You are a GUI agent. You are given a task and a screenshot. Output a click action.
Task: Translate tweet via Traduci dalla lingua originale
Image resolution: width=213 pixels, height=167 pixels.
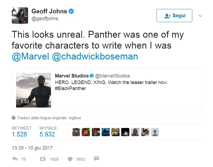[49, 118]
